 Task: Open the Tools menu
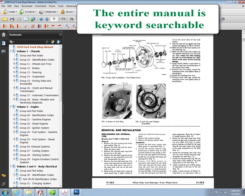[x=60, y=6]
